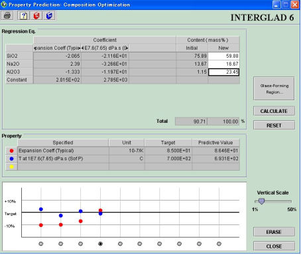This screenshot has width=301, height=255.
Task: Click the predictive value 6.931E+02
Action: pyautogui.click(x=216, y=159)
